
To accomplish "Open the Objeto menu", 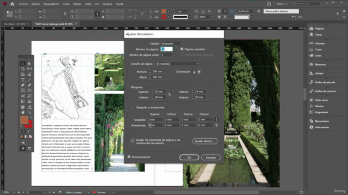I will pos(77,4).
